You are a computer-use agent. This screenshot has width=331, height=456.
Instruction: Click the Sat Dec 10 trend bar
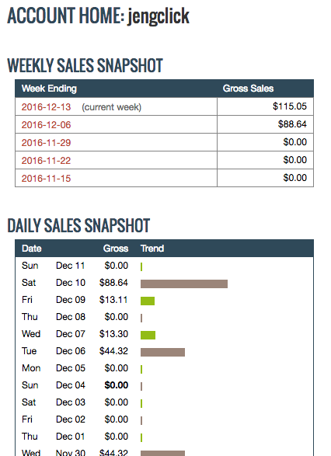184,284
